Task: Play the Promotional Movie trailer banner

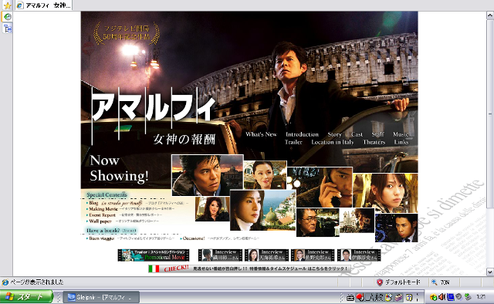Action: pos(154,255)
